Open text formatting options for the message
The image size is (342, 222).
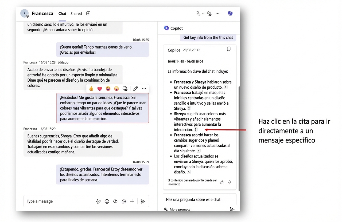(x=99, y=201)
